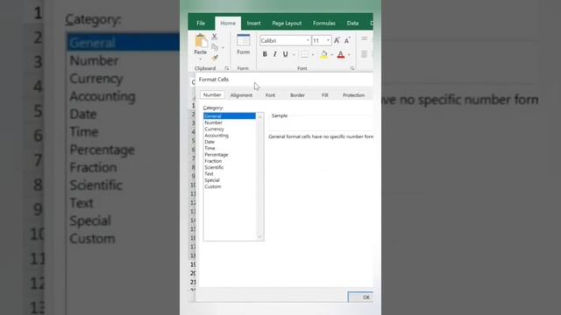Decrease font size with smaller A icon
The image size is (561, 315).
click(347, 41)
